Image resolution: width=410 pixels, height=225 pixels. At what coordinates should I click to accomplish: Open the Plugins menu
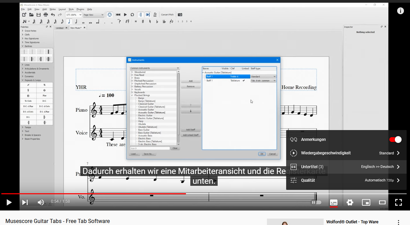pyautogui.click(x=80, y=9)
